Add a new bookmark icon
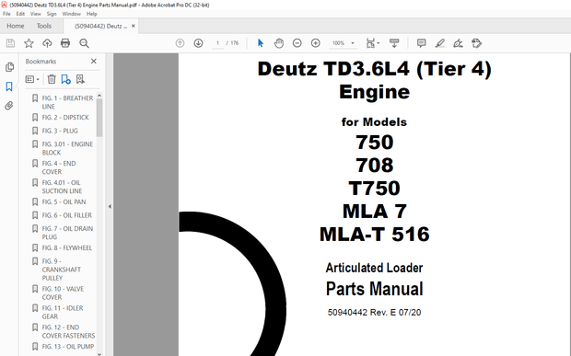The width and height of the screenshot is (571, 356). click(x=66, y=79)
